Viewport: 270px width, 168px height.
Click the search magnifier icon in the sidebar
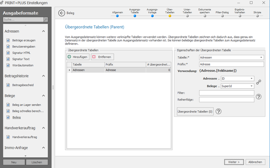point(46,20)
